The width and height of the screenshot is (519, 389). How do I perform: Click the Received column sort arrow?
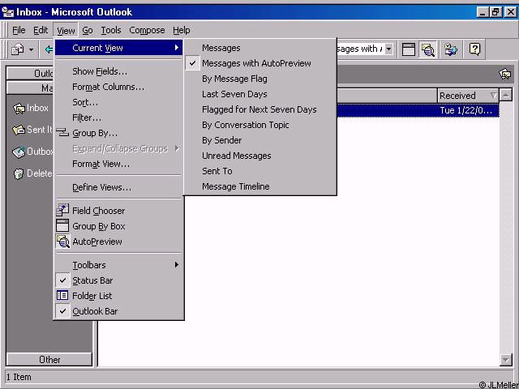tap(494, 96)
